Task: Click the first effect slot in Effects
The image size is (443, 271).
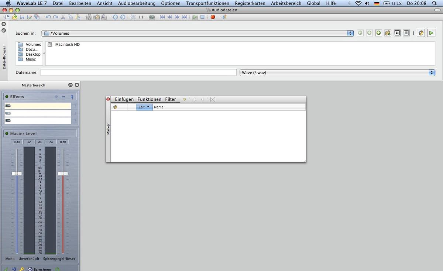Action: coord(37,106)
